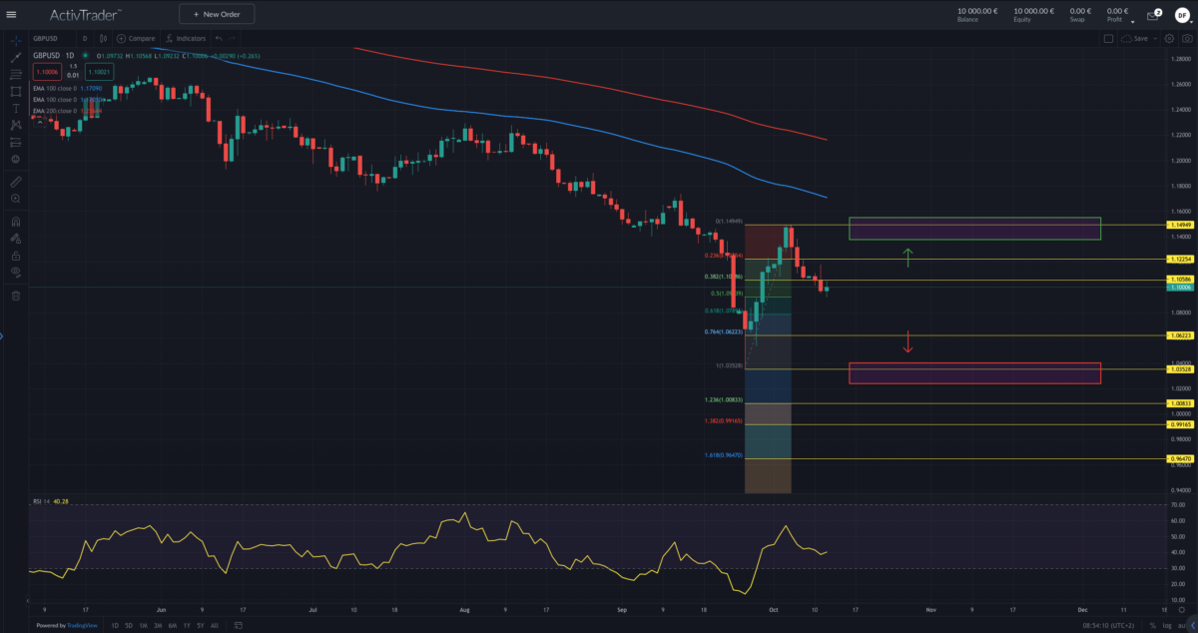Open the Measure ruler tool
The image size is (1198, 633).
pos(15,181)
